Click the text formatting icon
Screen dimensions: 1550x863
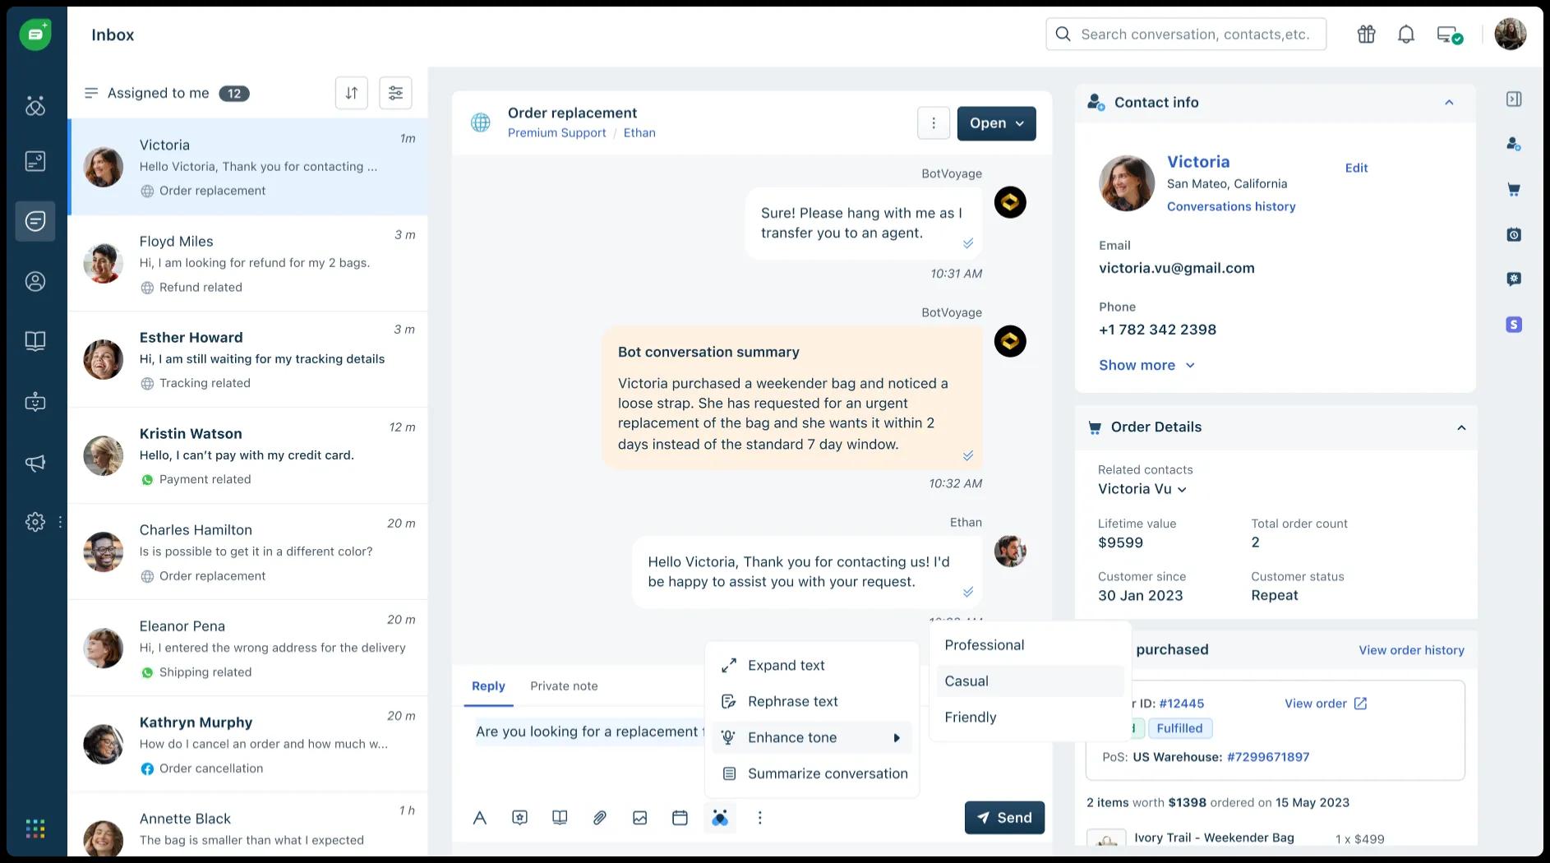click(x=480, y=818)
